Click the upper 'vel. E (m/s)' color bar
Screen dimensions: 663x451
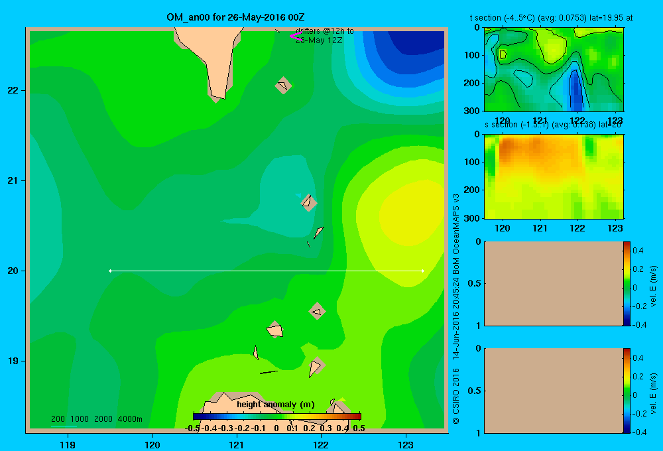[x=627, y=283]
